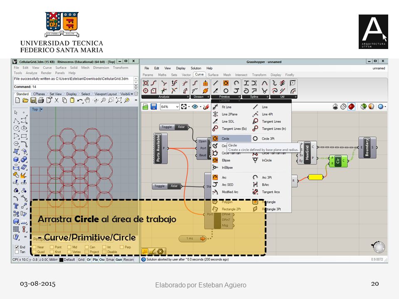Click the green Cir component on canvas

338,161
